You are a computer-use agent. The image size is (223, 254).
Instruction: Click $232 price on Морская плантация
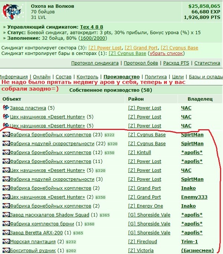(x=71, y=242)
